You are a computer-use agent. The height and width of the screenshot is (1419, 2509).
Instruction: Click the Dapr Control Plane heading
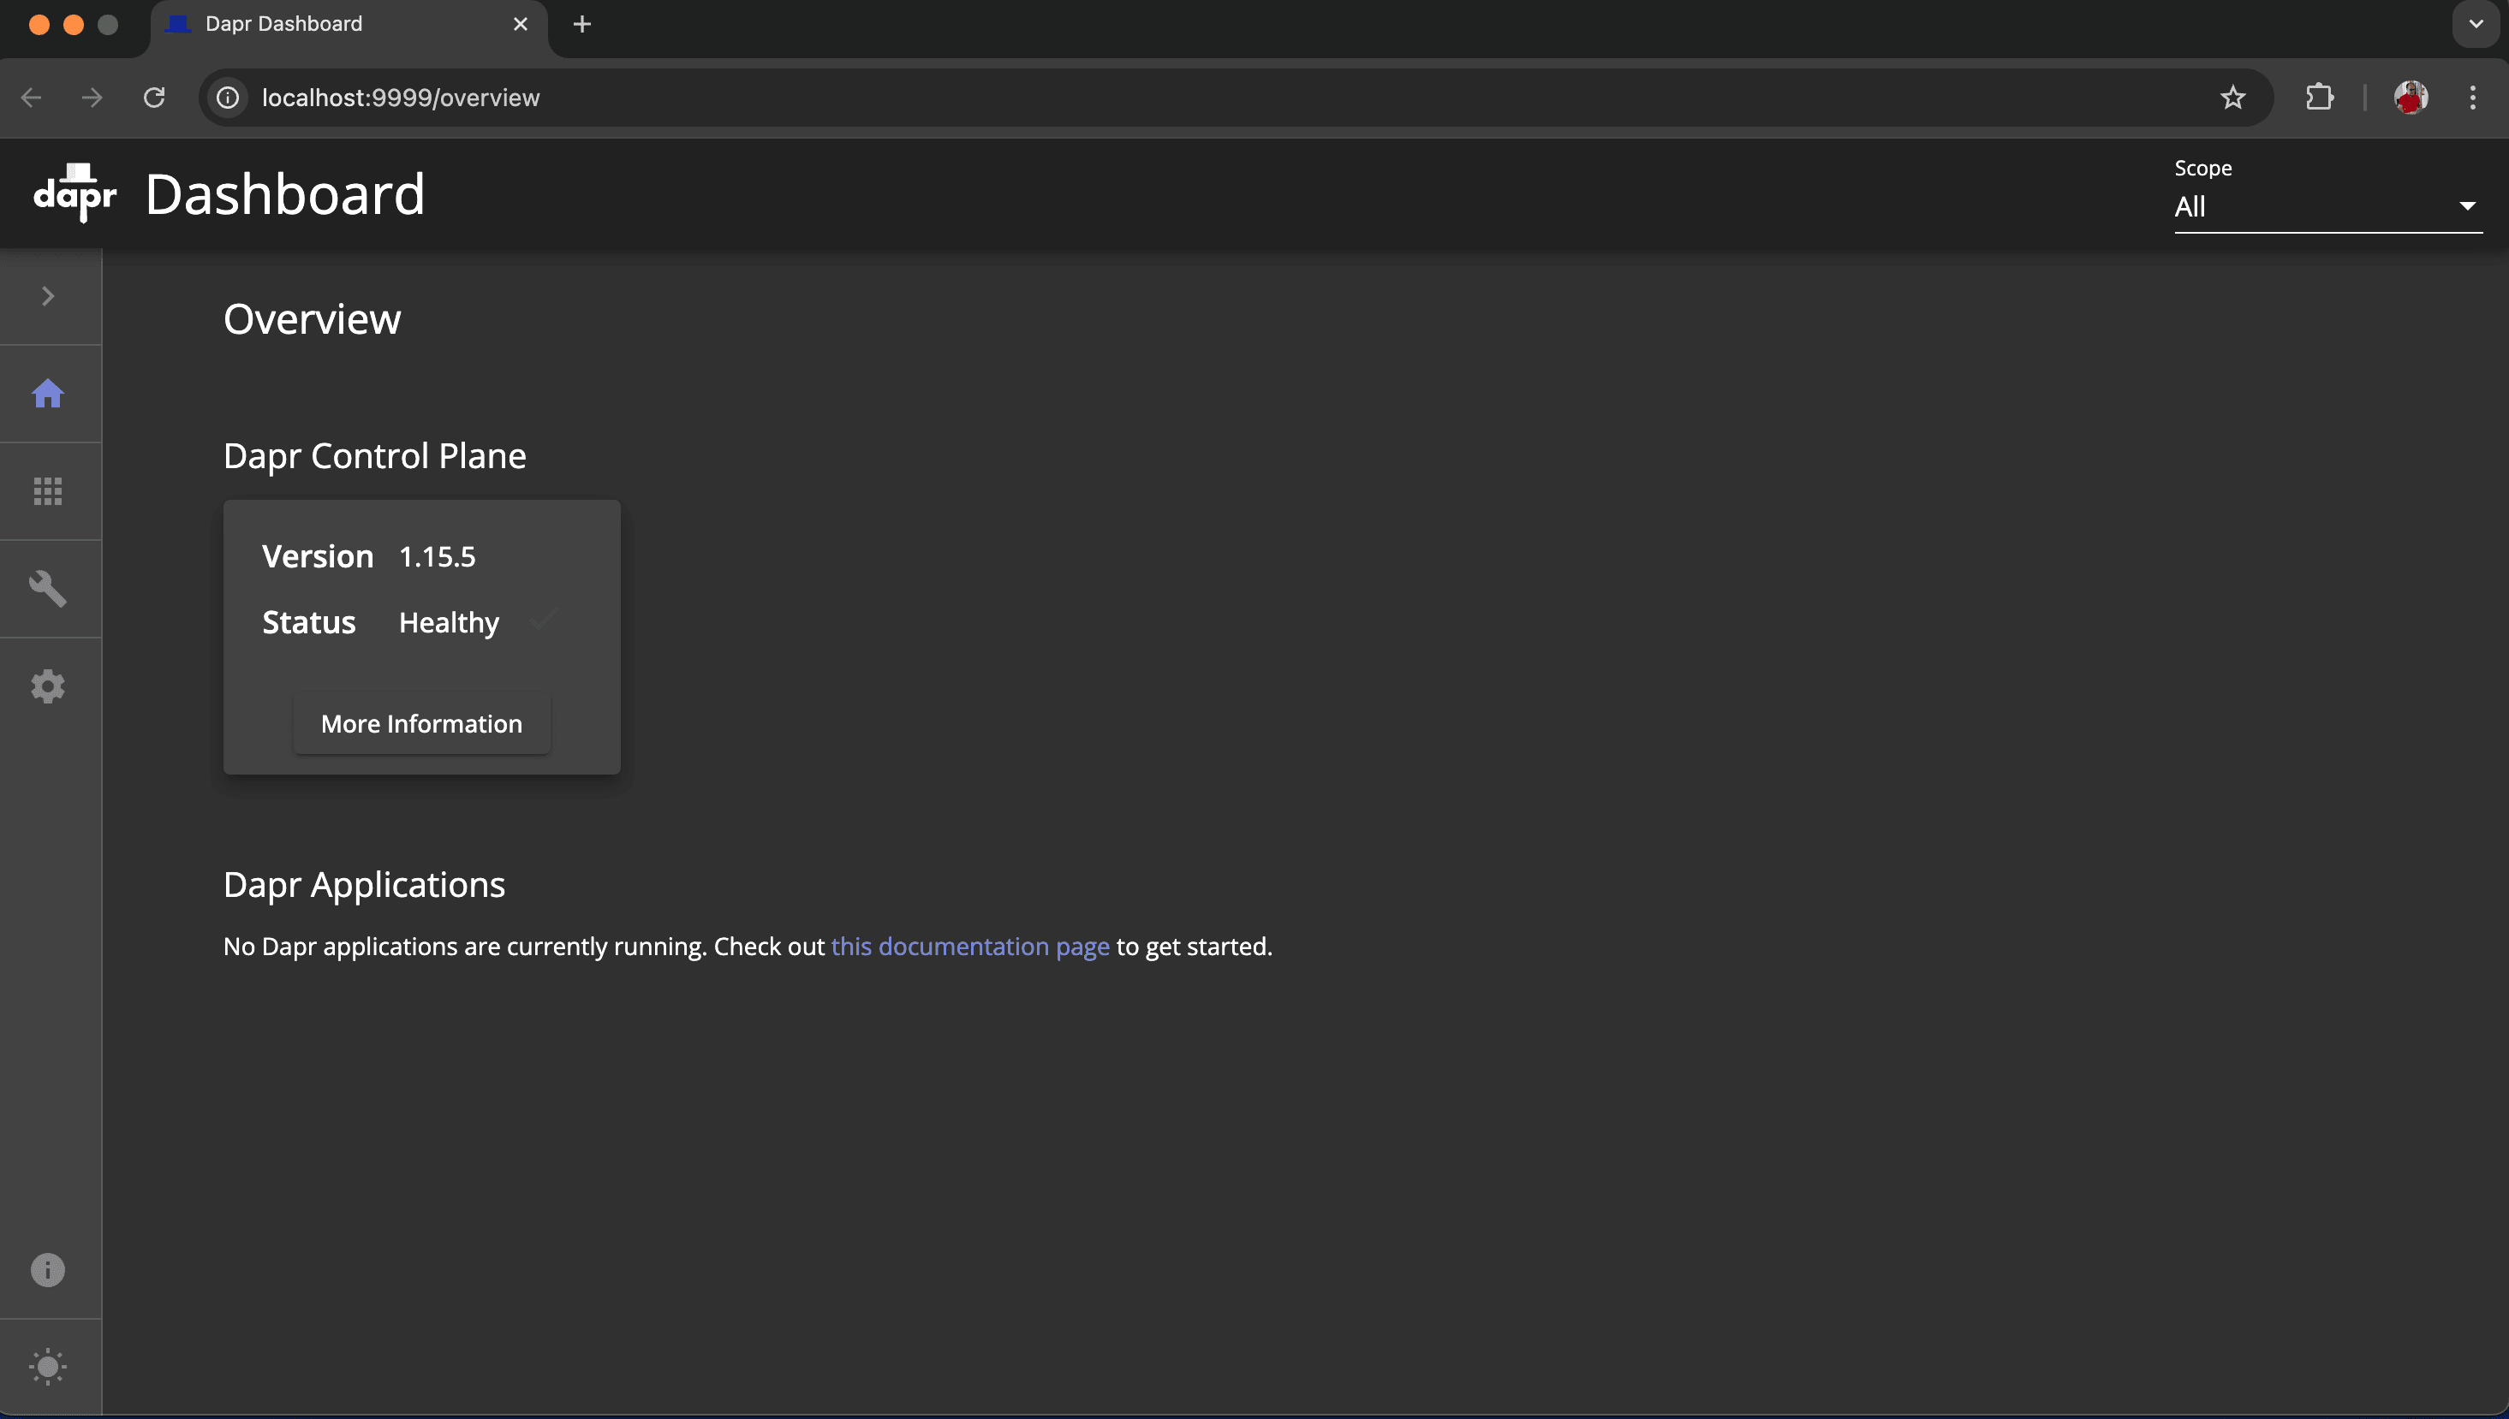(374, 456)
